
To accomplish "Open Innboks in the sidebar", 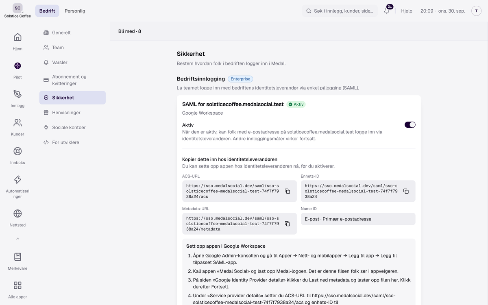I will coord(17,155).
